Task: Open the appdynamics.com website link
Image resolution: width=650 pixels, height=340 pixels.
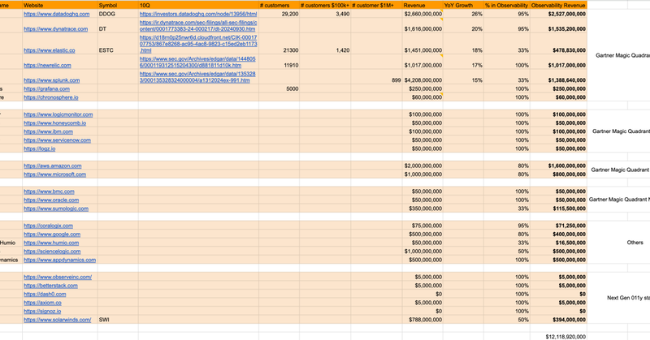Action: 59,260
